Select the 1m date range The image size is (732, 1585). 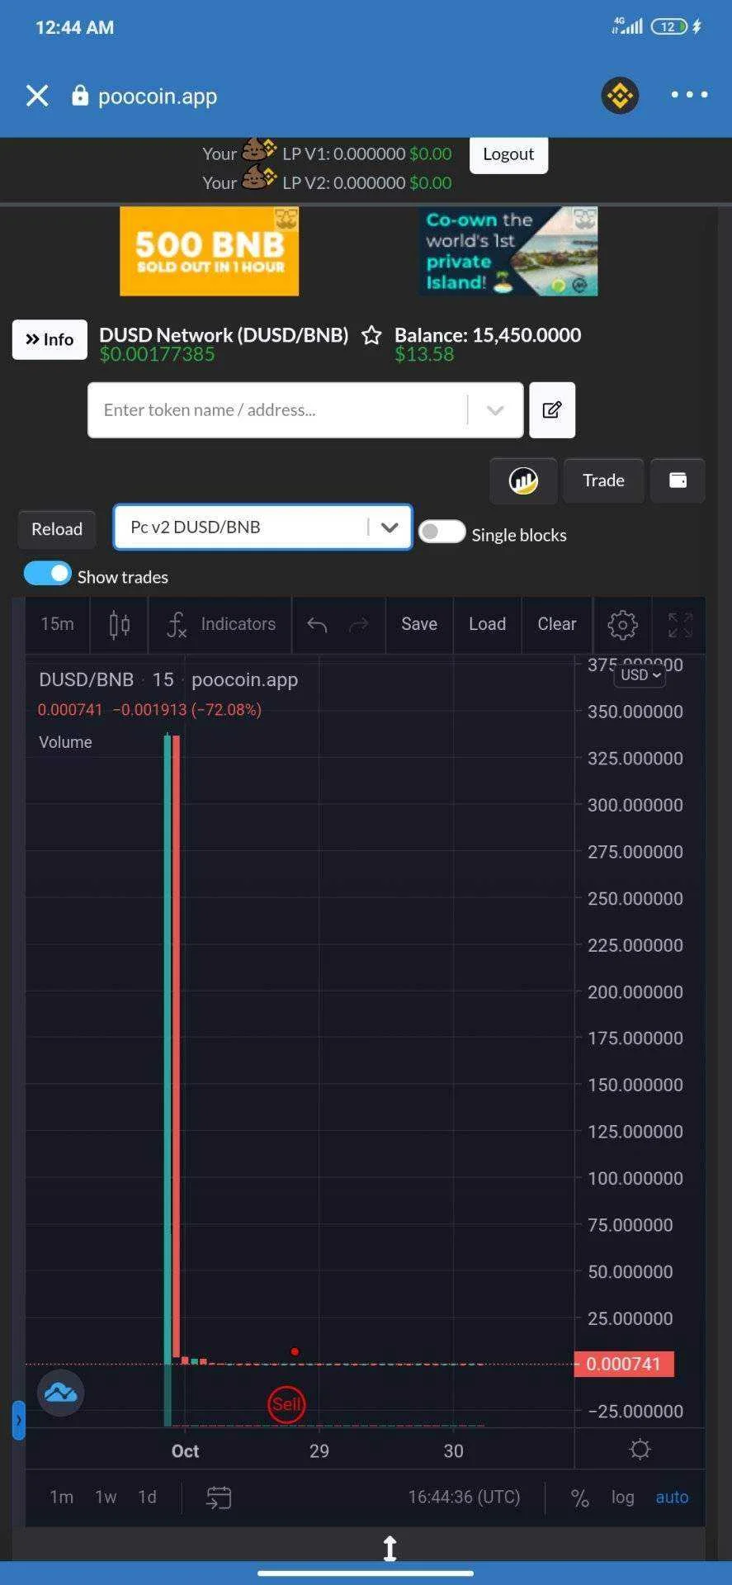click(x=61, y=1497)
